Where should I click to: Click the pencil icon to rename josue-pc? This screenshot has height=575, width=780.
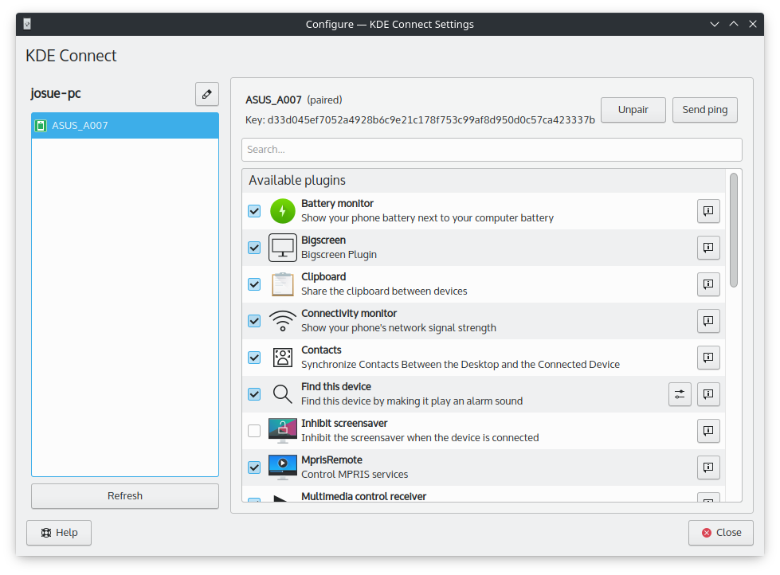[207, 94]
